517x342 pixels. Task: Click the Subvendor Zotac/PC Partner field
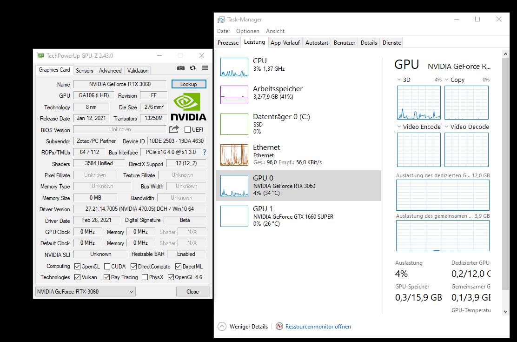point(96,141)
